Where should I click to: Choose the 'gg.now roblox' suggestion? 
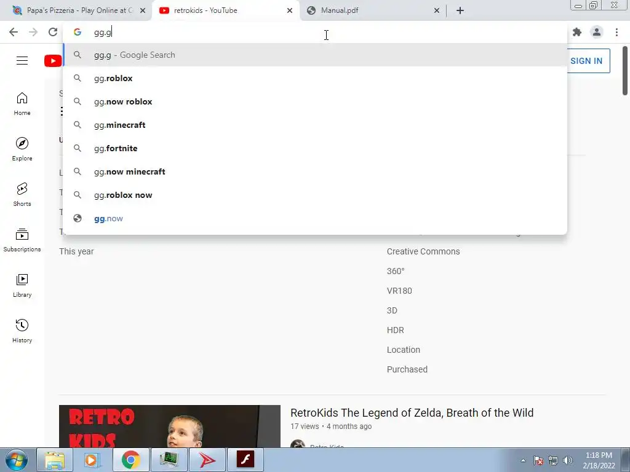coord(315,101)
